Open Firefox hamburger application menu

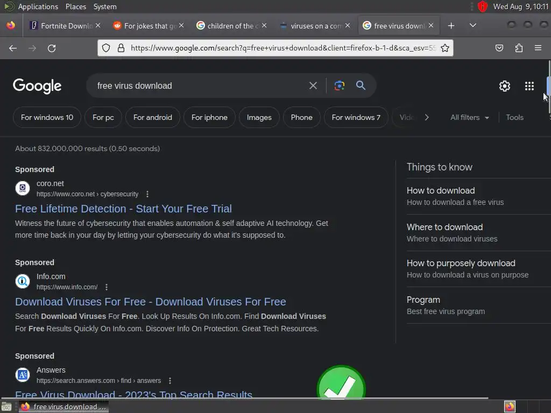pos(538,48)
